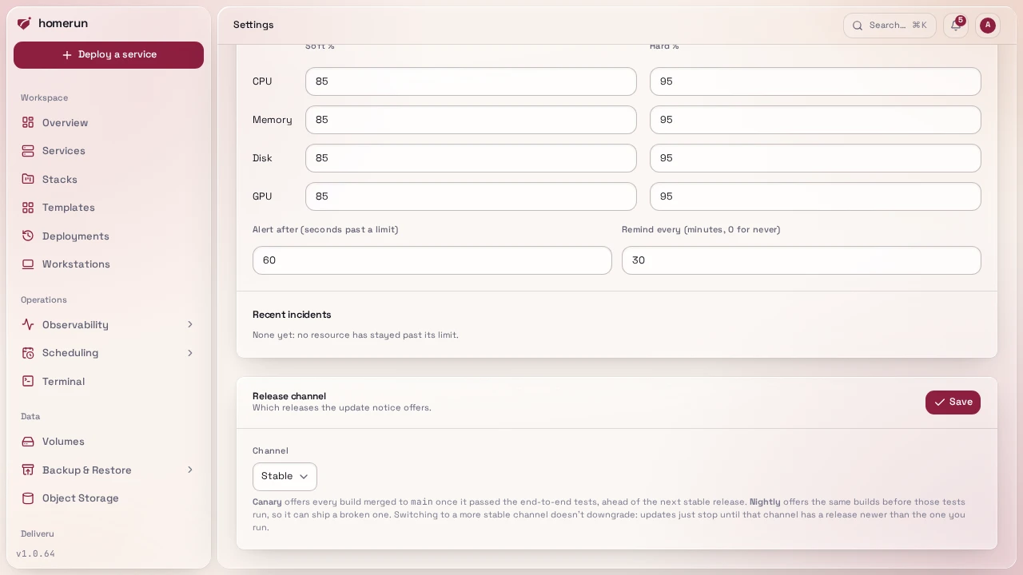Click the Backup & Restore archive icon
The height and width of the screenshot is (575, 1023).
click(28, 470)
